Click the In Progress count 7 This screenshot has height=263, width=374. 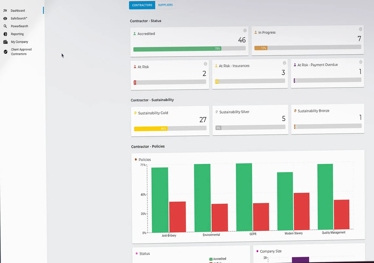click(359, 39)
